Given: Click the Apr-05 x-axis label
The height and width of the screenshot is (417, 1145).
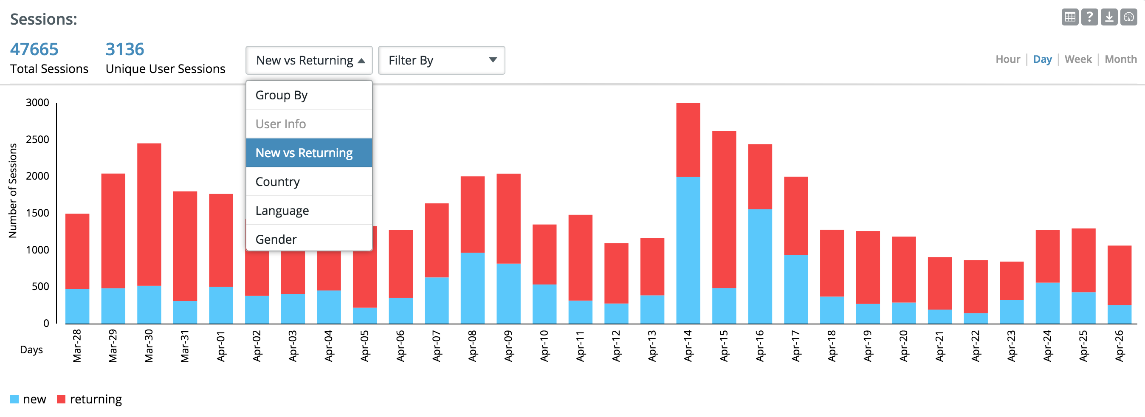Looking at the screenshot, I should [364, 346].
